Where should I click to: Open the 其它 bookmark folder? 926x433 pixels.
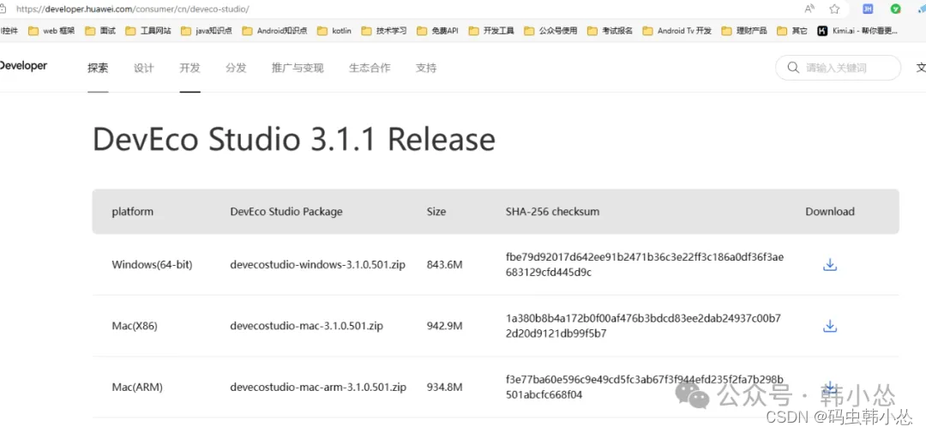tap(792, 31)
